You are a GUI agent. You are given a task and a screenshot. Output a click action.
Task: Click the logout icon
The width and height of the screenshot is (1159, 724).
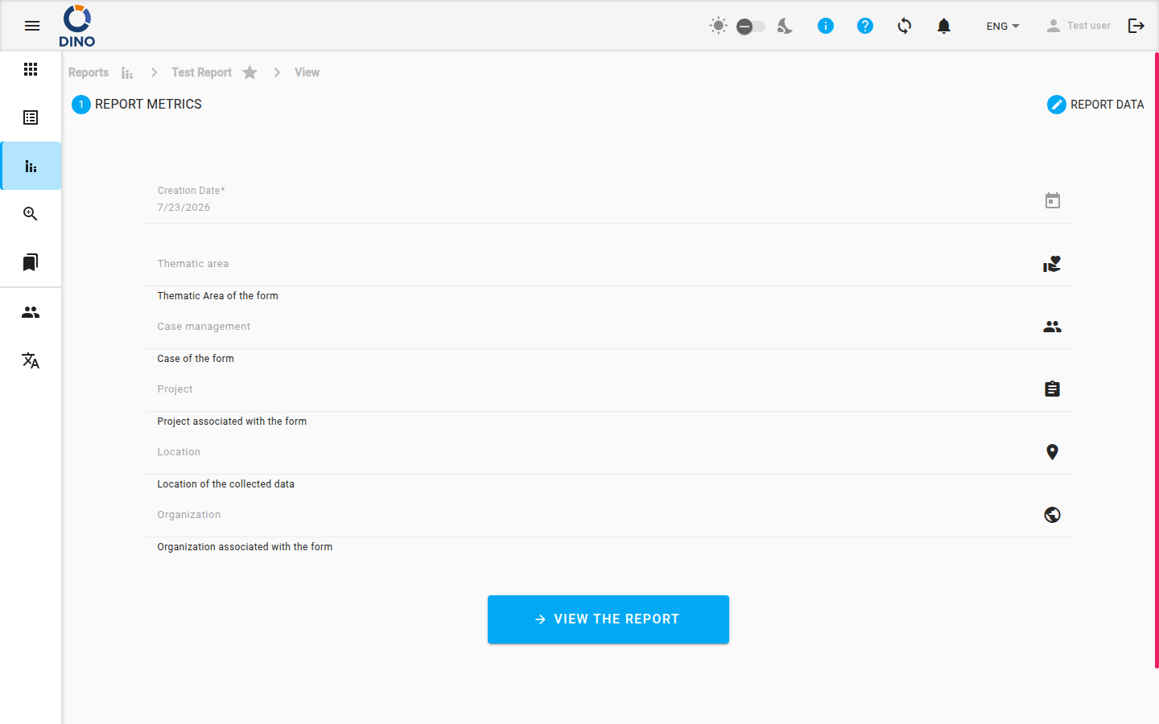1136,26
